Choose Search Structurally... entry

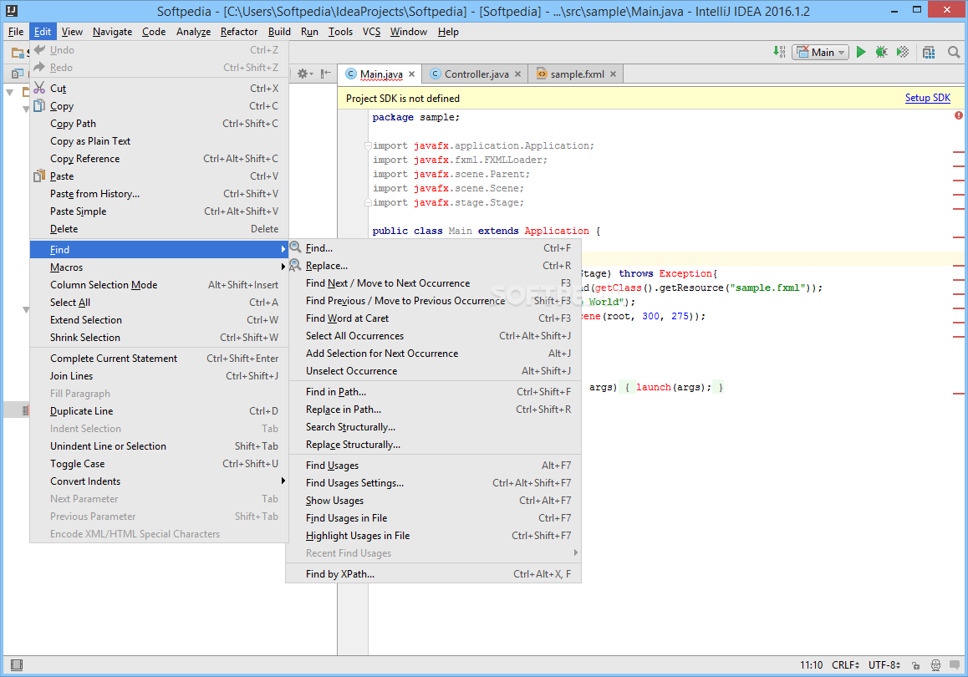433,427
